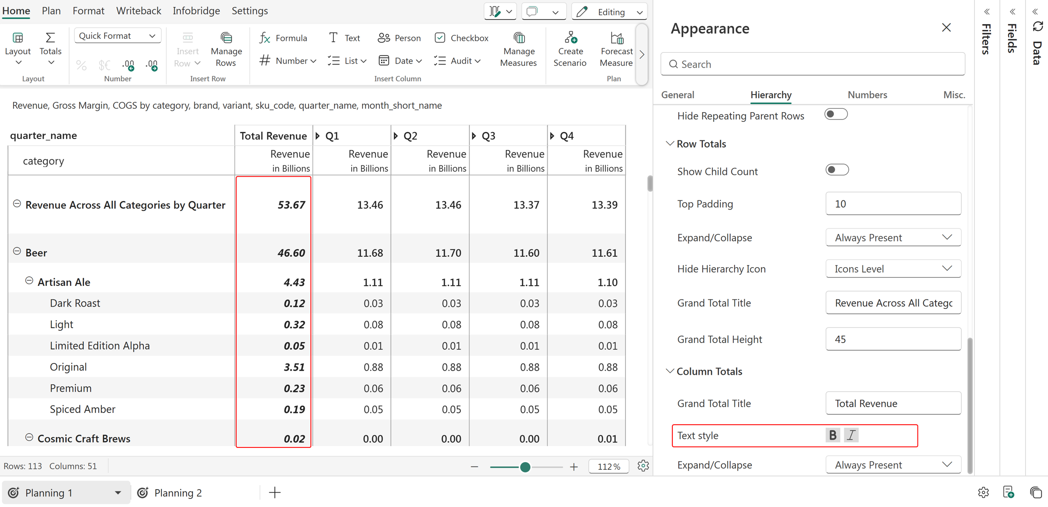The image size is (1048, 507).
Task: Insert a Checkbox column
Action: (x=461, y=38)
